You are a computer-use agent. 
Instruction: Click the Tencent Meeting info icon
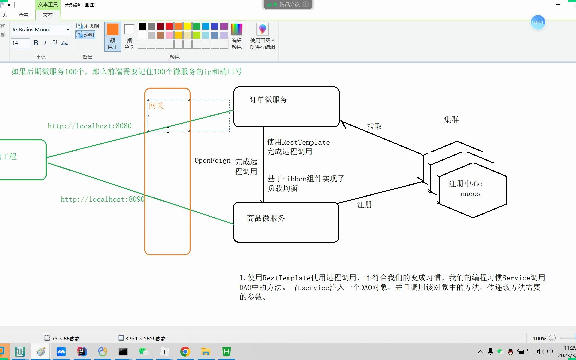(x=305, y=4)
